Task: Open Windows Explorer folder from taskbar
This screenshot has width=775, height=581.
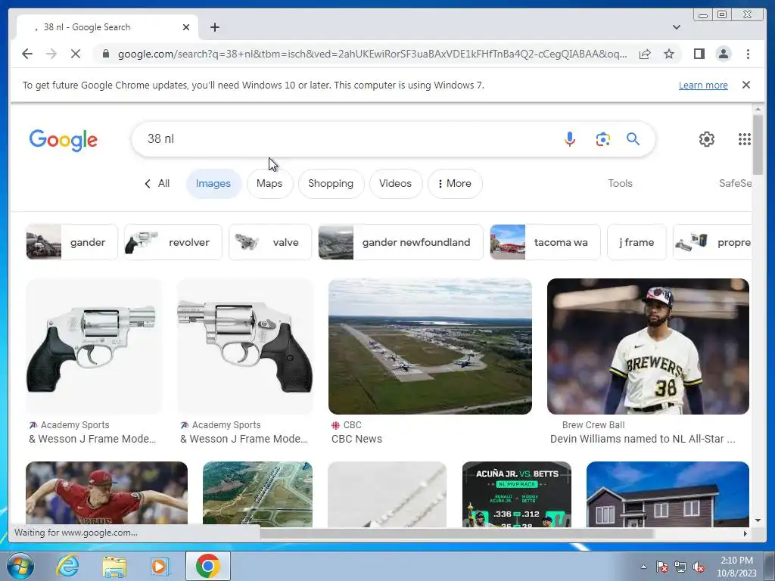Action: coord(114,566)
